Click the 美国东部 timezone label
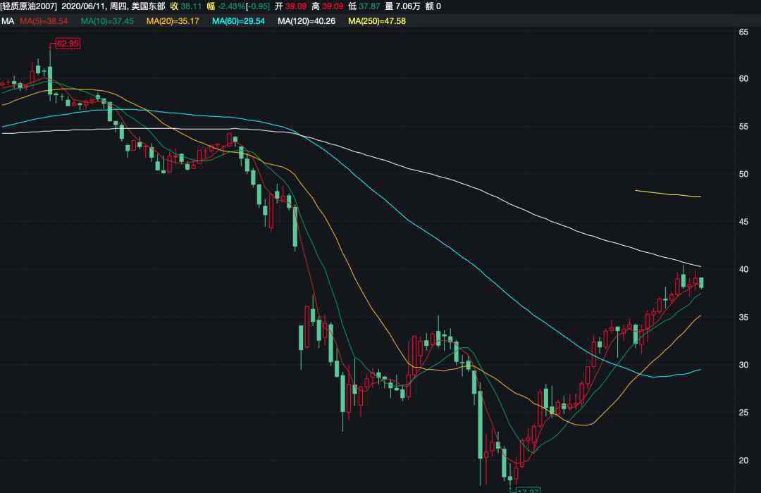This screenshot has height=493, width=761. pos(148,6)
